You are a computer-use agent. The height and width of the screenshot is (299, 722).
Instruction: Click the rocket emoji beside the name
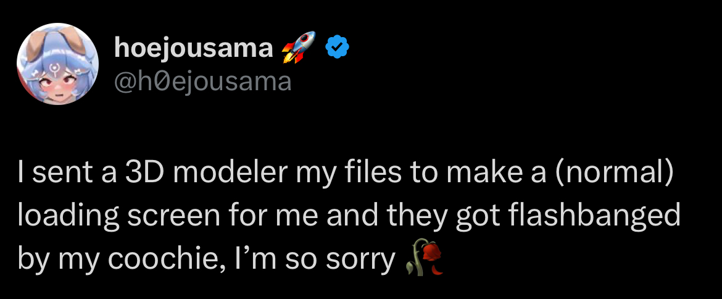(x=297, y=47)
